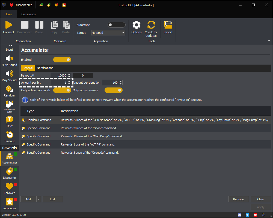
Task: Increase Amount per donation value
Action: 120,81
